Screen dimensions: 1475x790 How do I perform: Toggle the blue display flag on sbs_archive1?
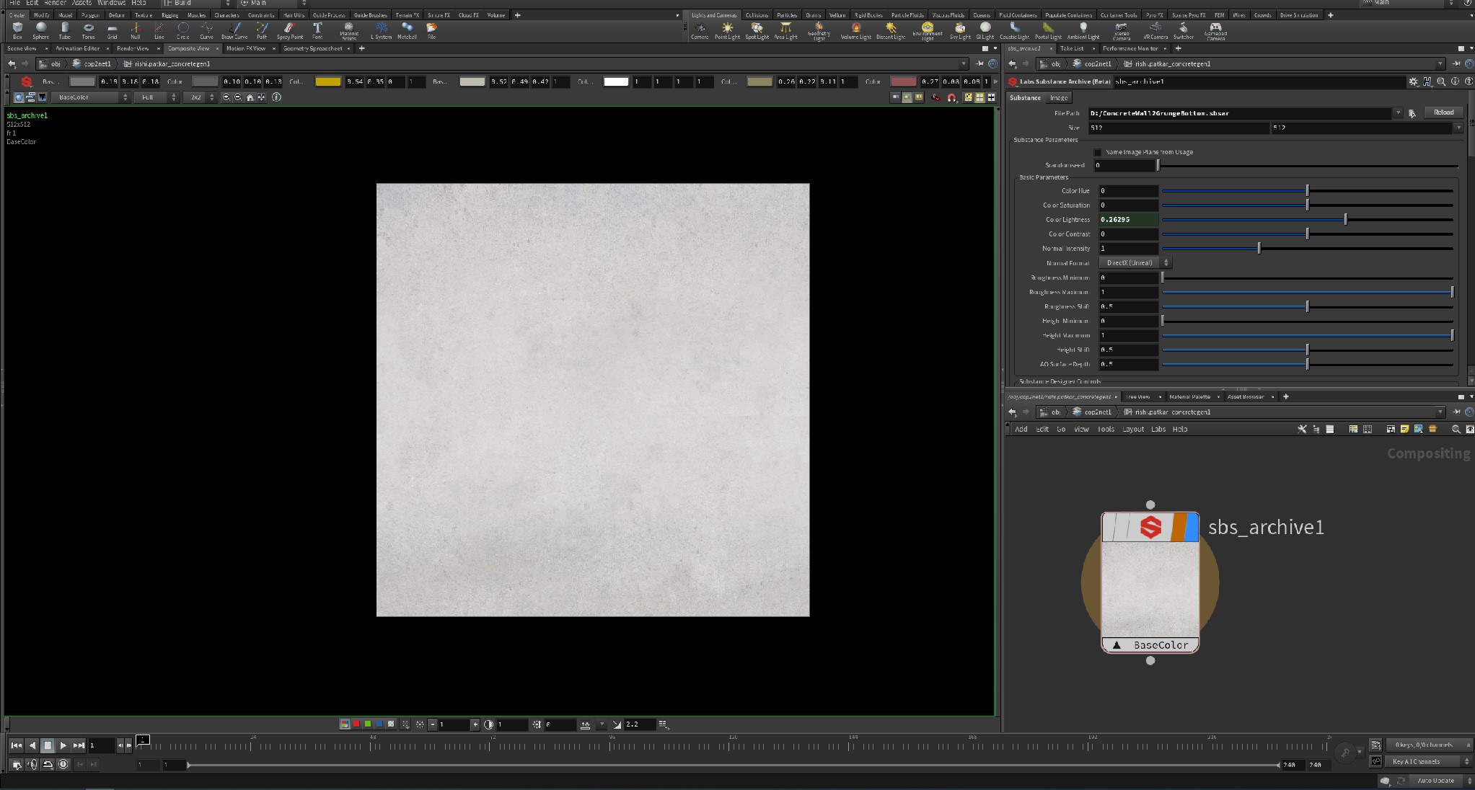[x=1192, y=528]
